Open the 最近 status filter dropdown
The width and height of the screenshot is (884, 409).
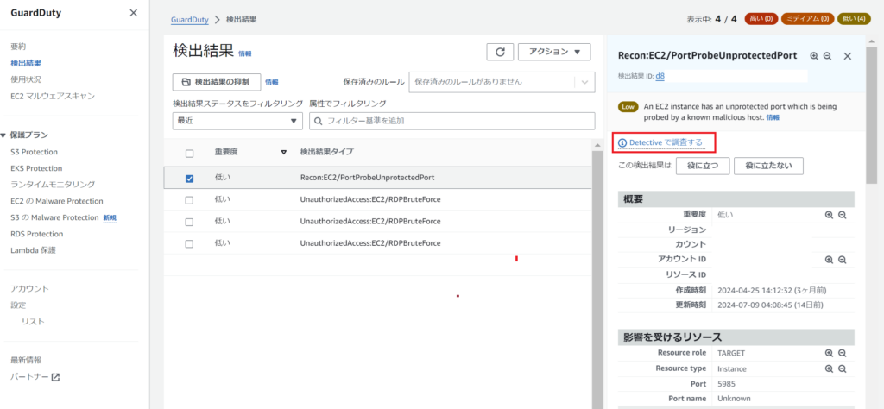(237, 121)
